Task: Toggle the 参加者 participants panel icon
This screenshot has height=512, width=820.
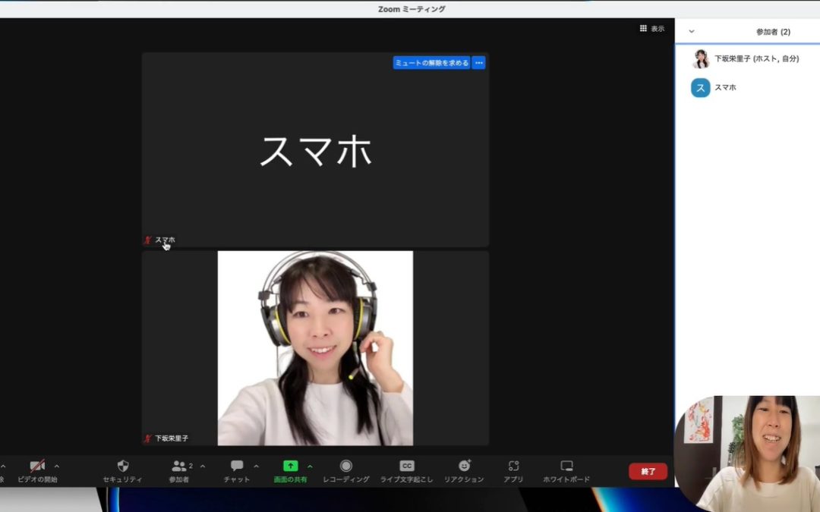Action: 179,466
